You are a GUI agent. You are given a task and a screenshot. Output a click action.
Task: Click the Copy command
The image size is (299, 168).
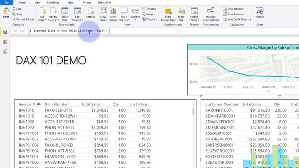17,14
